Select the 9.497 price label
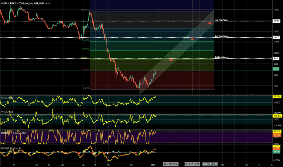The image size is (283, 167). [276, 58]
